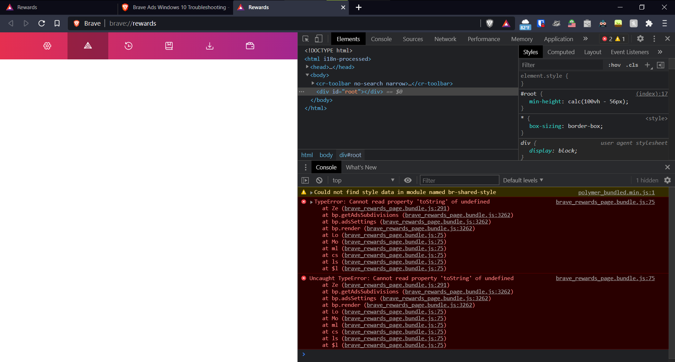Toggle the device toolbar icon
The image size is (675, 362).
319,39
